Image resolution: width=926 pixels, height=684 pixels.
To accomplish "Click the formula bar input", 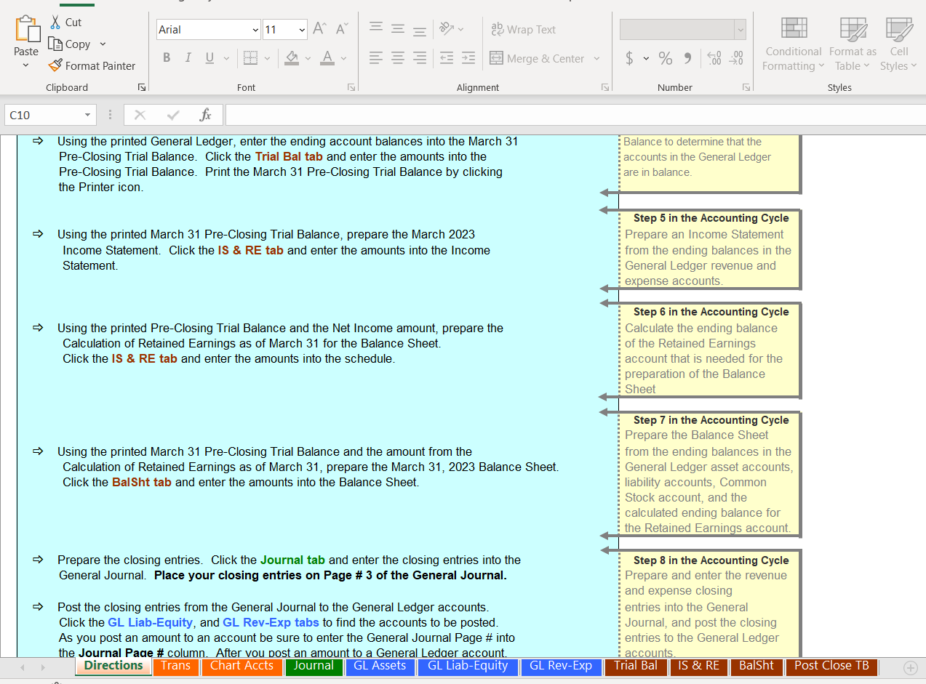I will coord(575,115).
